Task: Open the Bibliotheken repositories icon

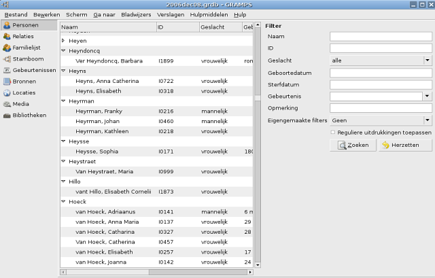Action: pos(7,116)
